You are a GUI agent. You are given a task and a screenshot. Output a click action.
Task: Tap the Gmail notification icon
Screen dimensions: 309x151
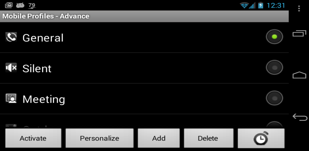coord(9,5)
